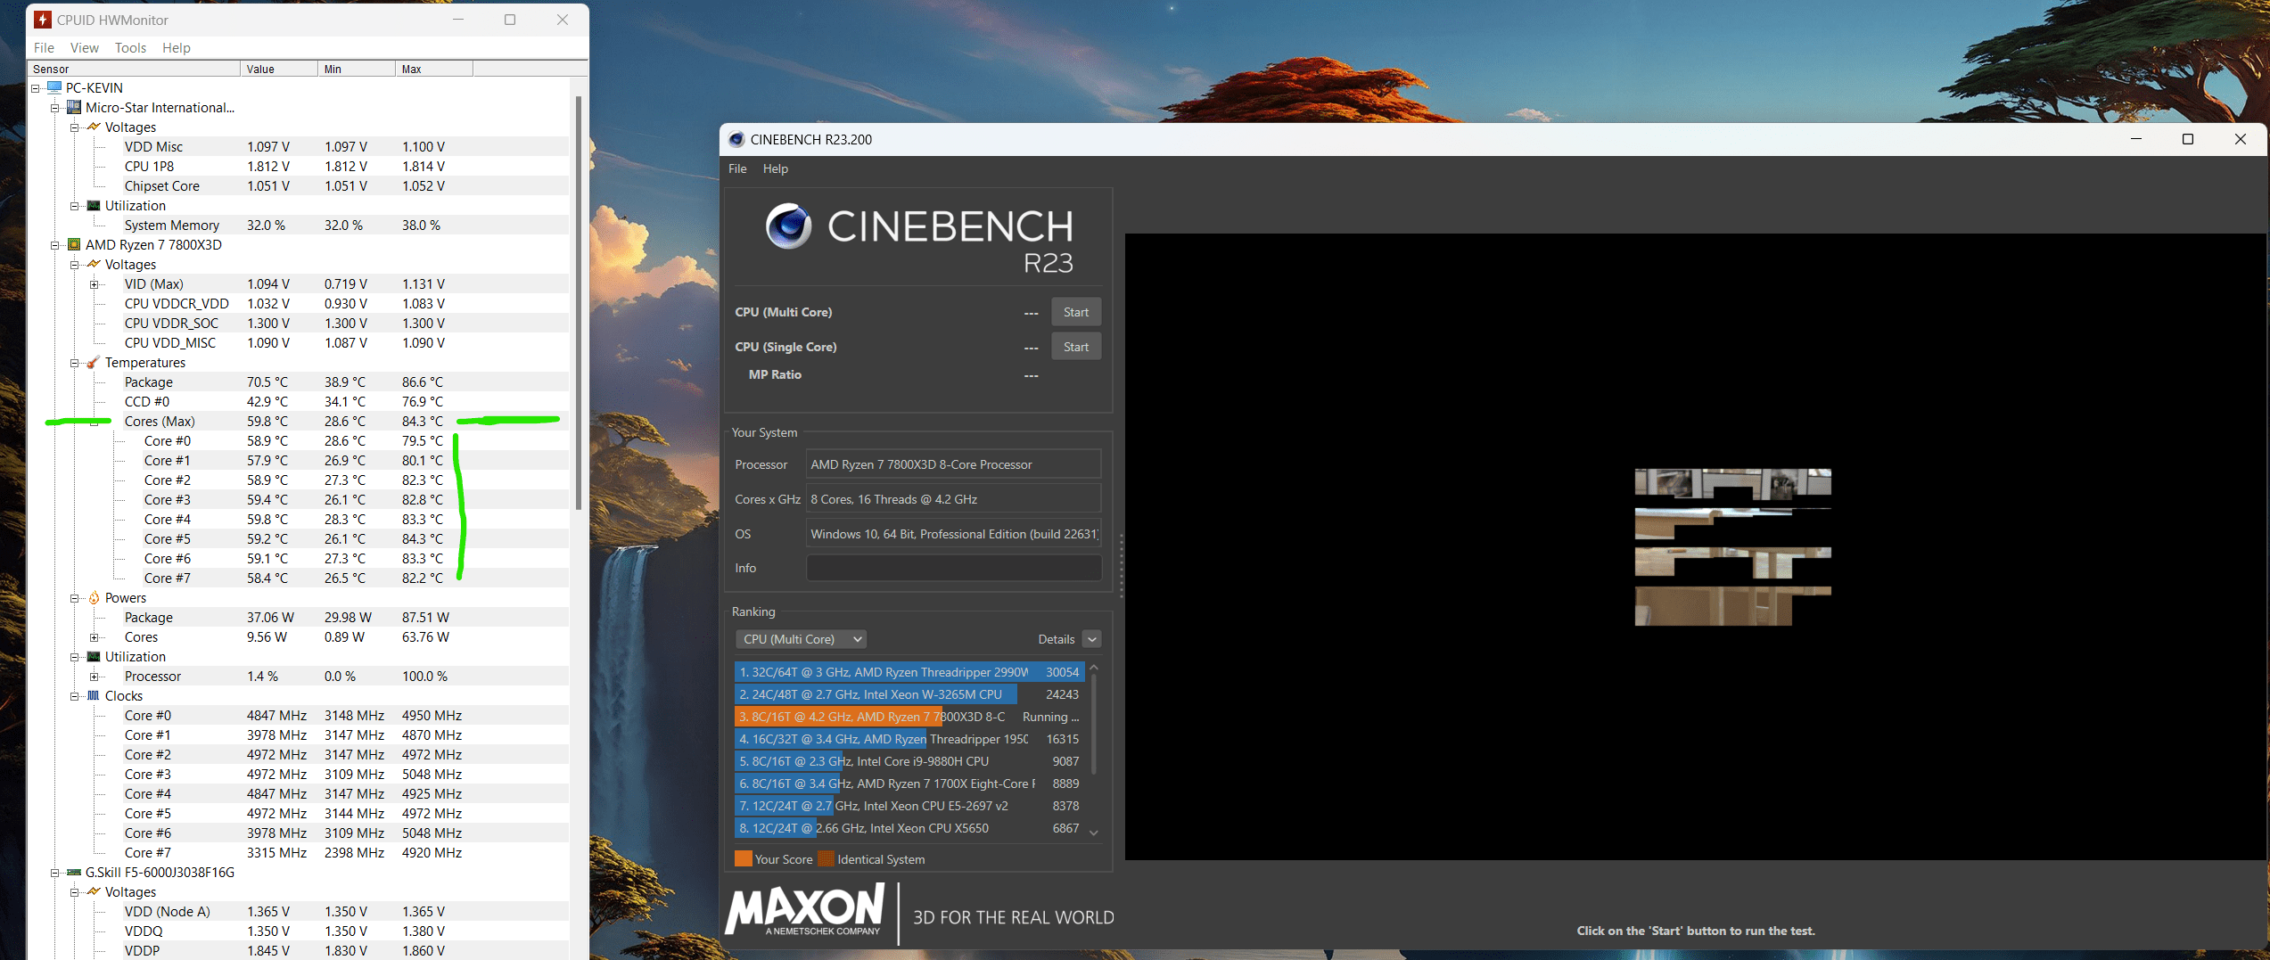Open the Cinebench Help menu
Image resolution: width=2270 pixels, height=960 pixels.
coord(776,168)
